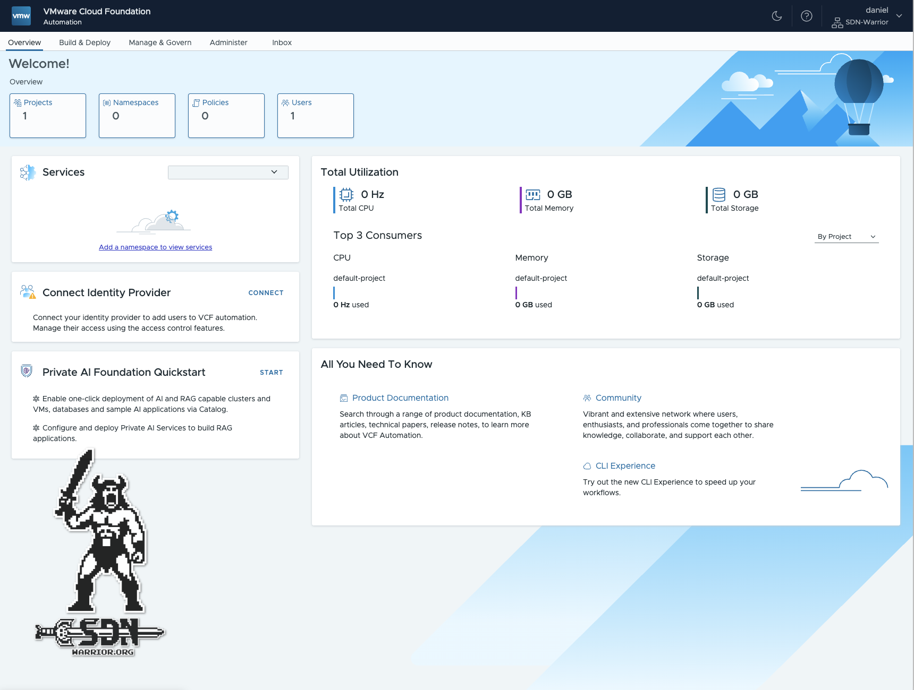Click the Users card icon
The height and width of the screenshot is (690, 914).
(284, 102)
